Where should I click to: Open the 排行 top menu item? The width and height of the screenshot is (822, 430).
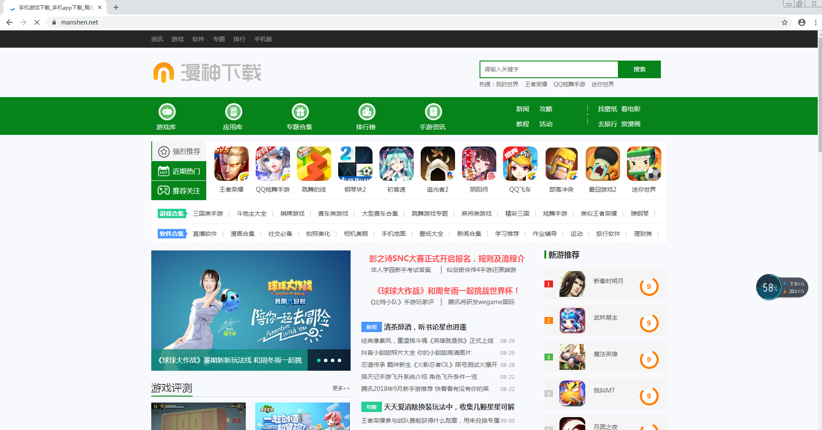pos(239,39)
